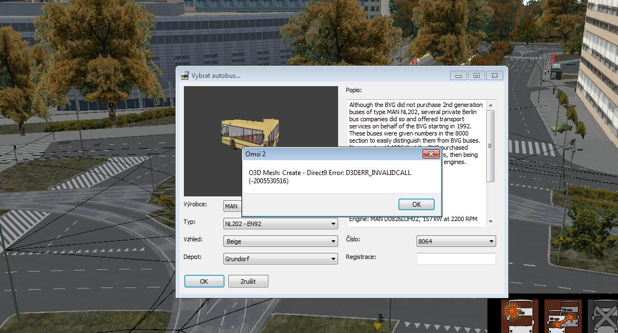The image size is (618, 333).
Task: Open the Typ dropdown showing NL202 - EN92
Action: click(280, 224)
